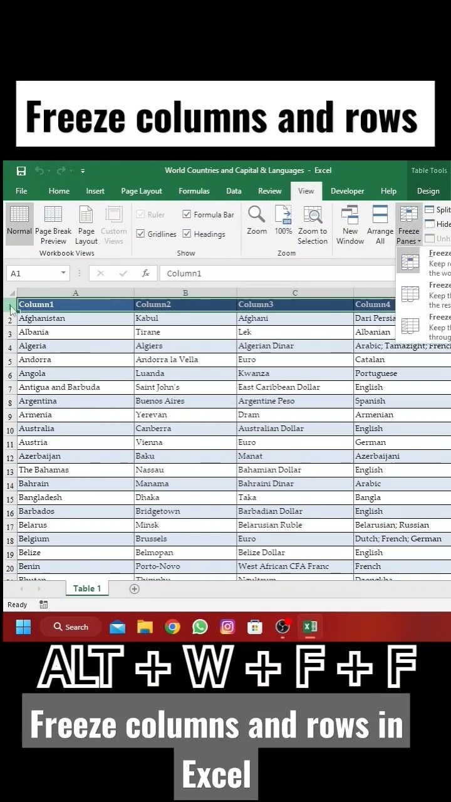451x802 pixels.
Task: Open the Windows Start menu
Action: point(23,627)
